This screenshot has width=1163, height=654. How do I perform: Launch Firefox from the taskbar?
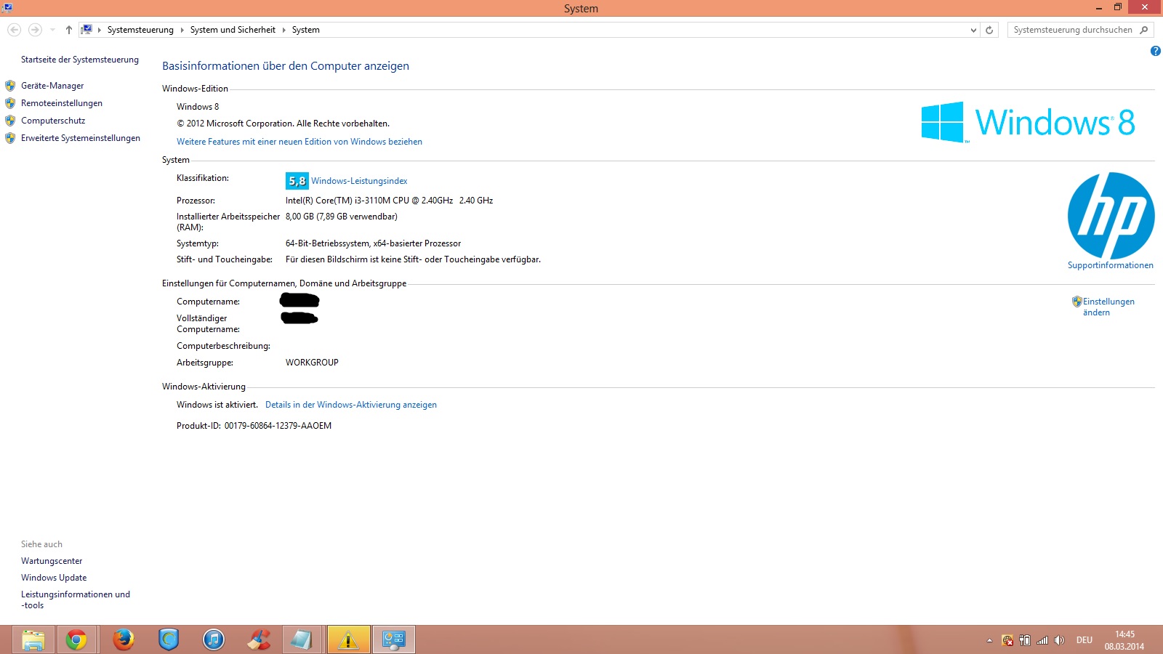click(x=124, y=639)
